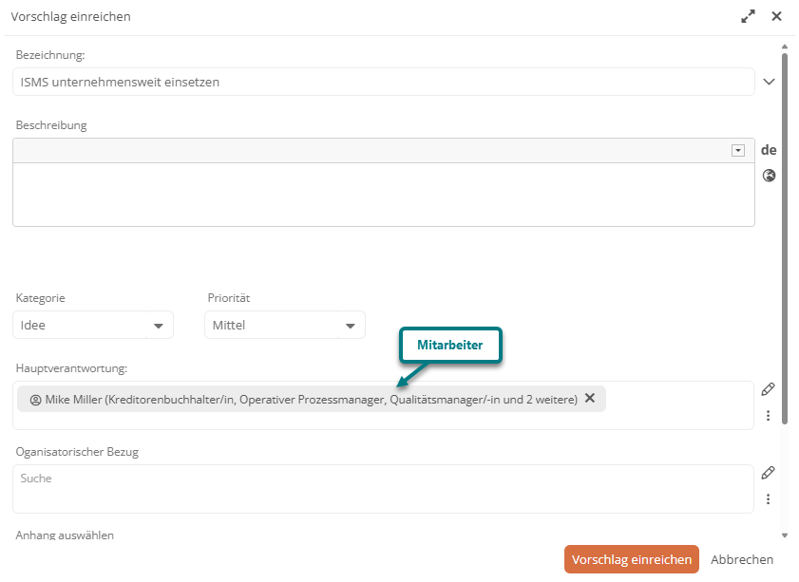This screenshot has width=799, height=582.
Task: Open three-dot menu for Organisatorischer Bezug
Action: (x=769, y=499)
